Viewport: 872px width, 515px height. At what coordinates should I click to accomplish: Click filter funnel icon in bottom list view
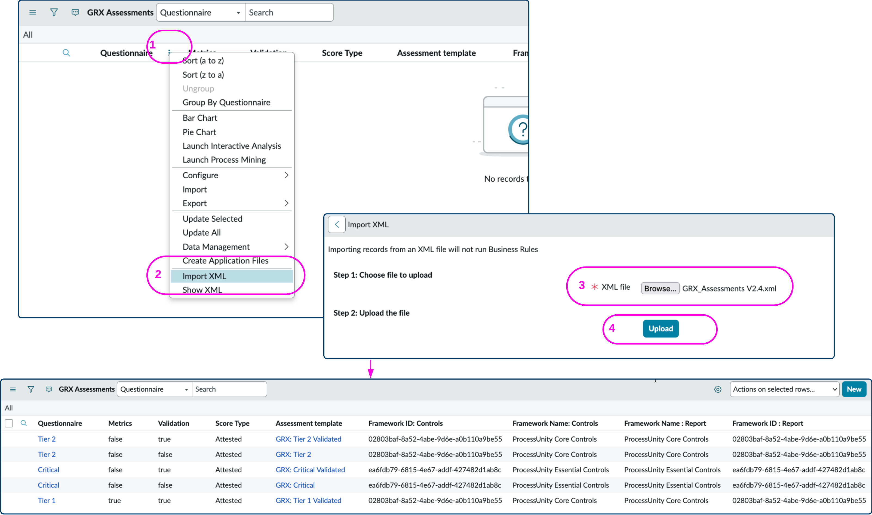(x=31, y=389)
